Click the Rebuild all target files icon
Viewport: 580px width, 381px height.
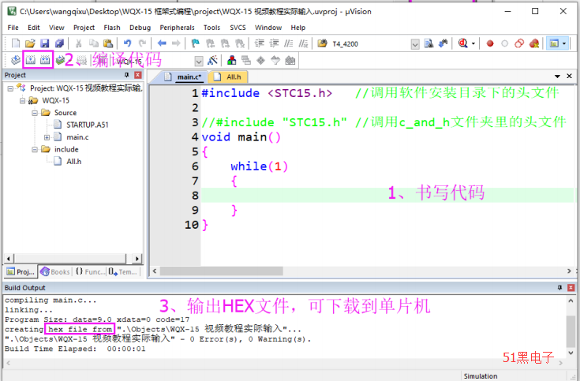pos(45,60)
